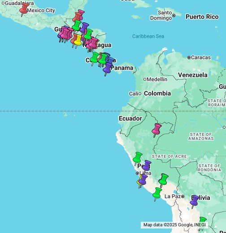226x233 pixels.
Task: Click the green pushpin left of Costa Rica
Action: [x=95, y=58]
